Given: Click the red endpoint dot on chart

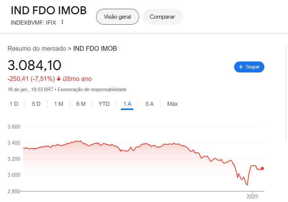Looking at the screenshot, I should coord(262,168).
